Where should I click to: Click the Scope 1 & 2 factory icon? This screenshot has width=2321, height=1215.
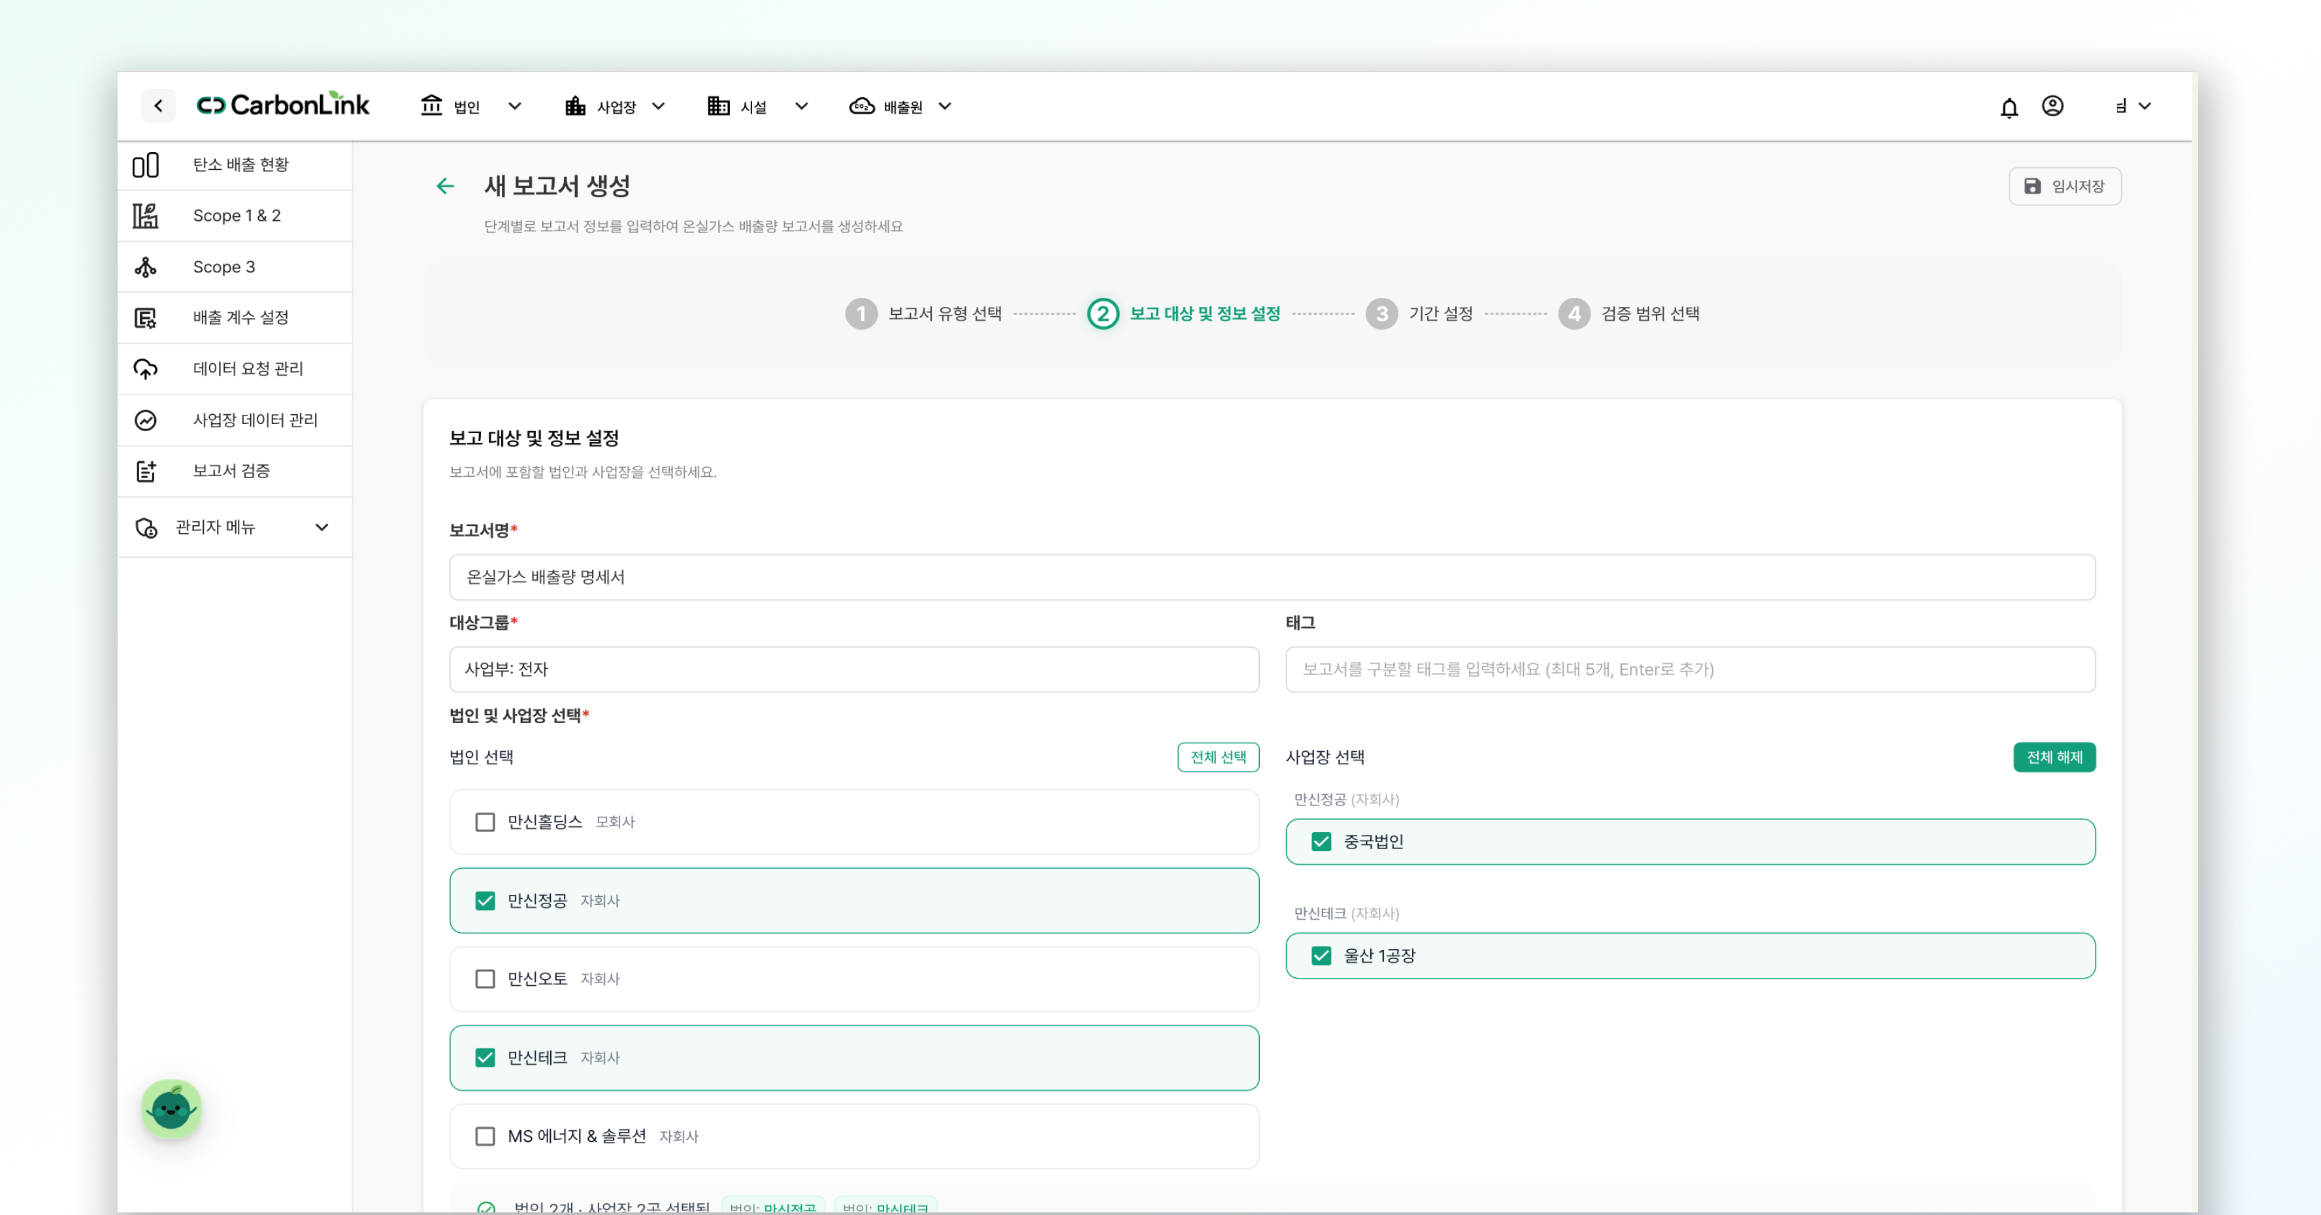click(x=145, y=216)
